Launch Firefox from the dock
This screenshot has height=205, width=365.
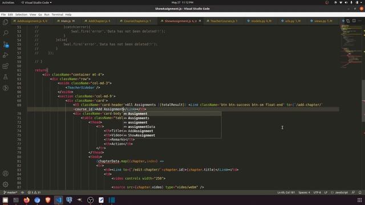pos(27,200)
